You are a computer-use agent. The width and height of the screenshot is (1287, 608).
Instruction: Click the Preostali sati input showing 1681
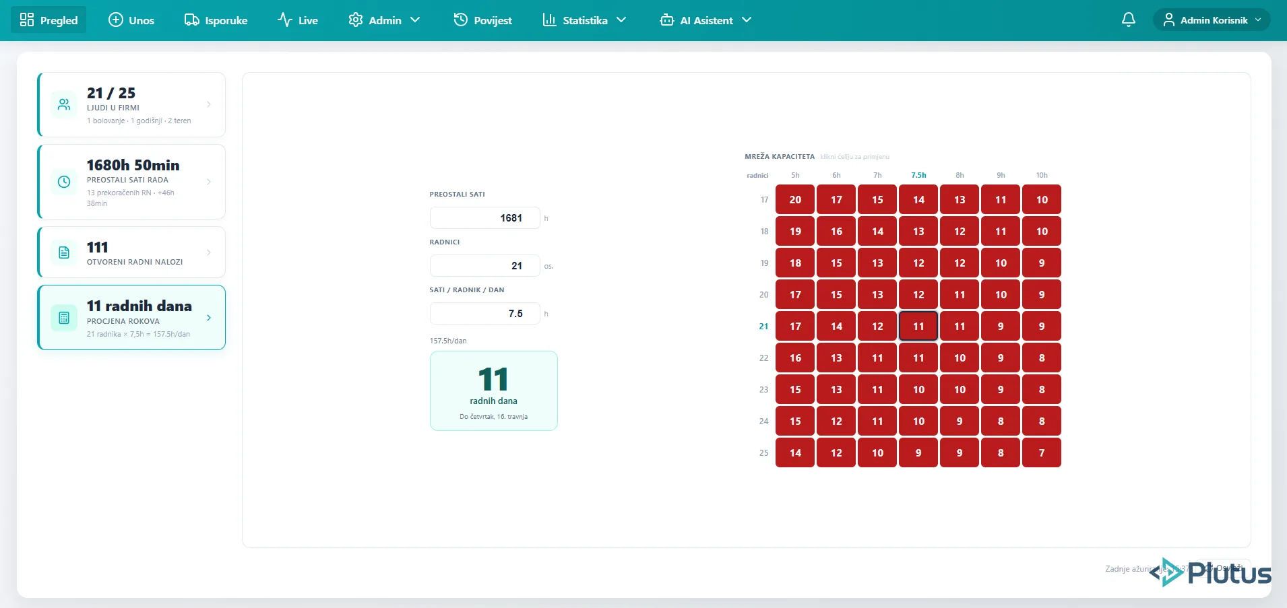point(485,217)
